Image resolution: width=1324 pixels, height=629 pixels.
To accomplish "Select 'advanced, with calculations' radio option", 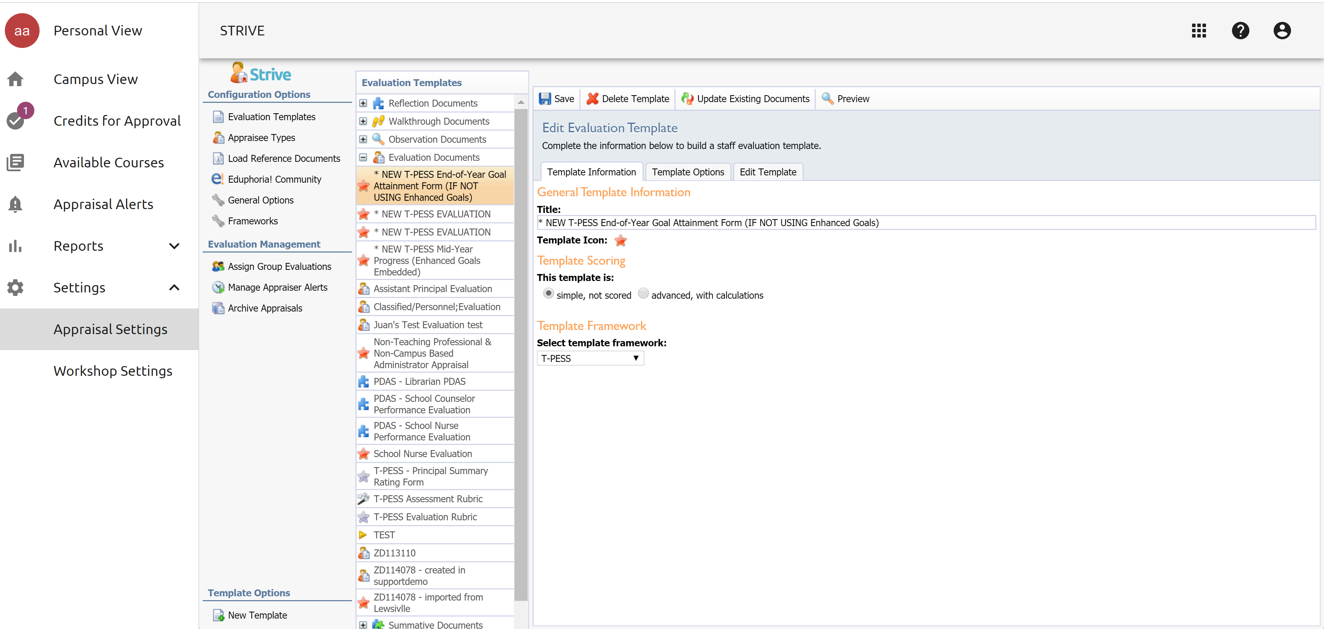I will click(x=643, y=293).
